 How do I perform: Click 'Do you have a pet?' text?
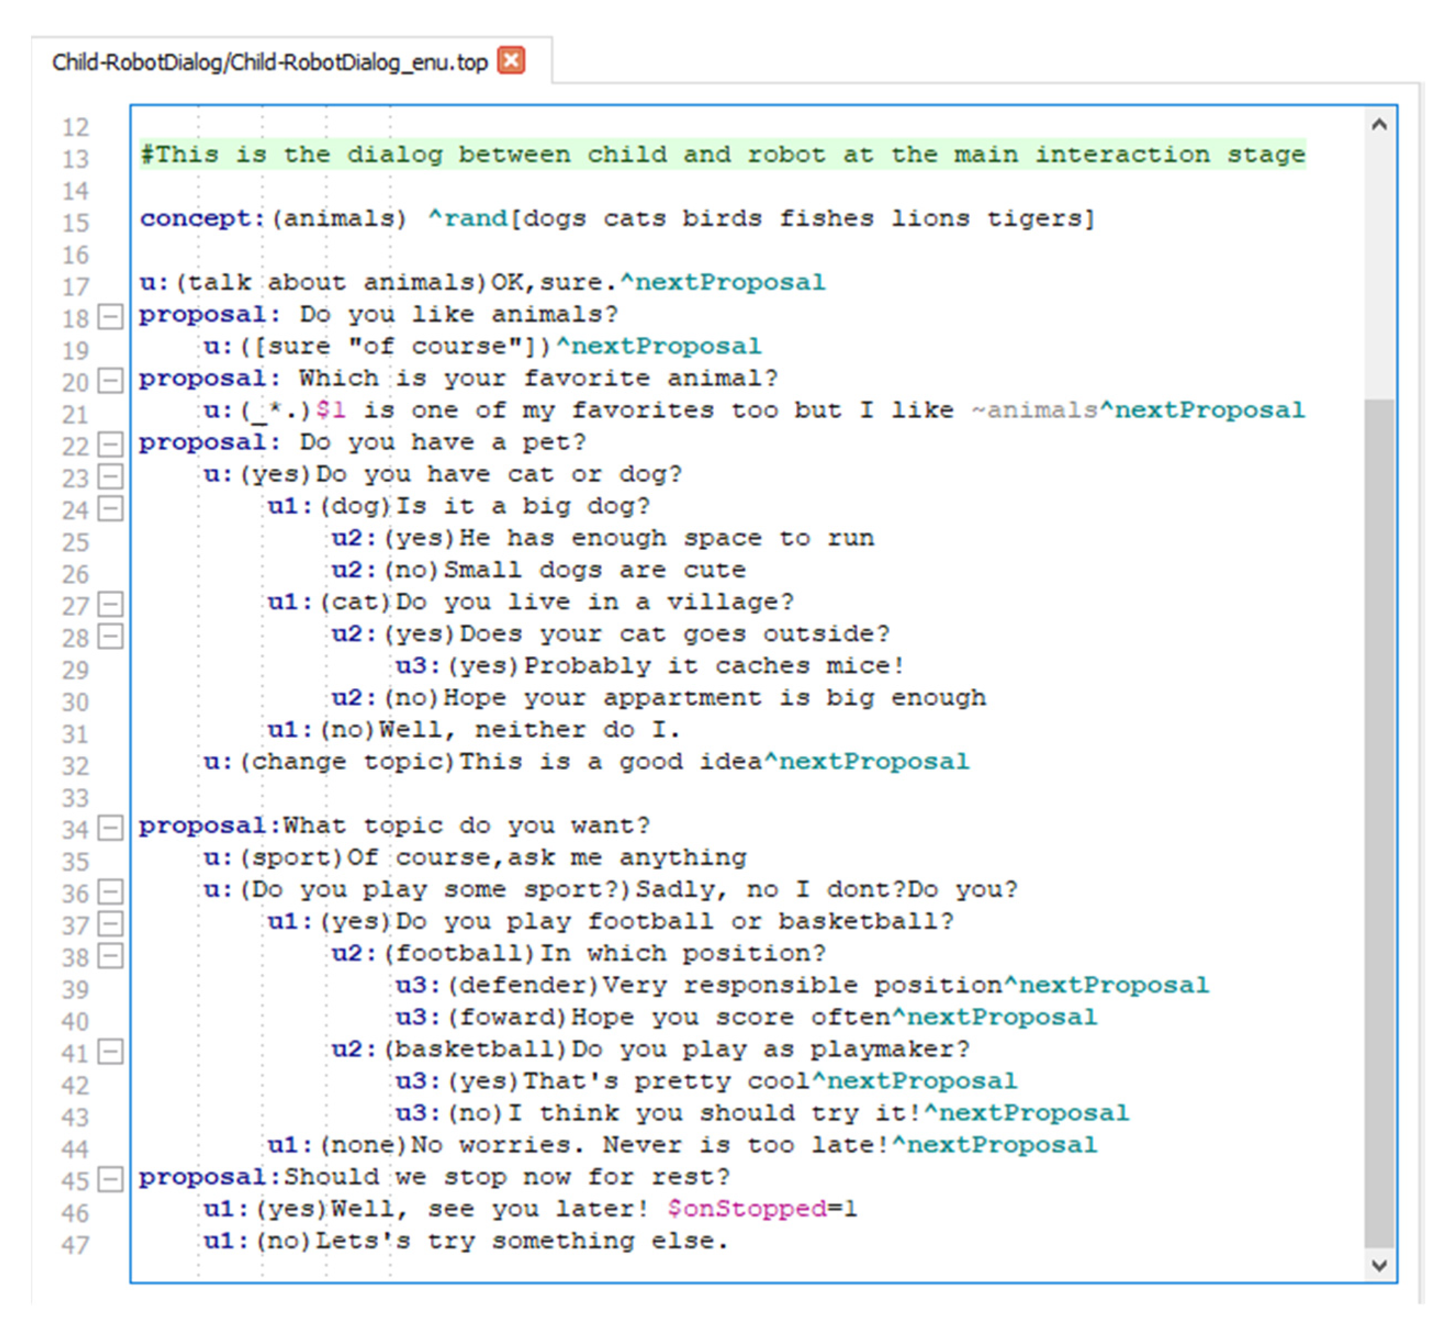[x=443, y=442]
